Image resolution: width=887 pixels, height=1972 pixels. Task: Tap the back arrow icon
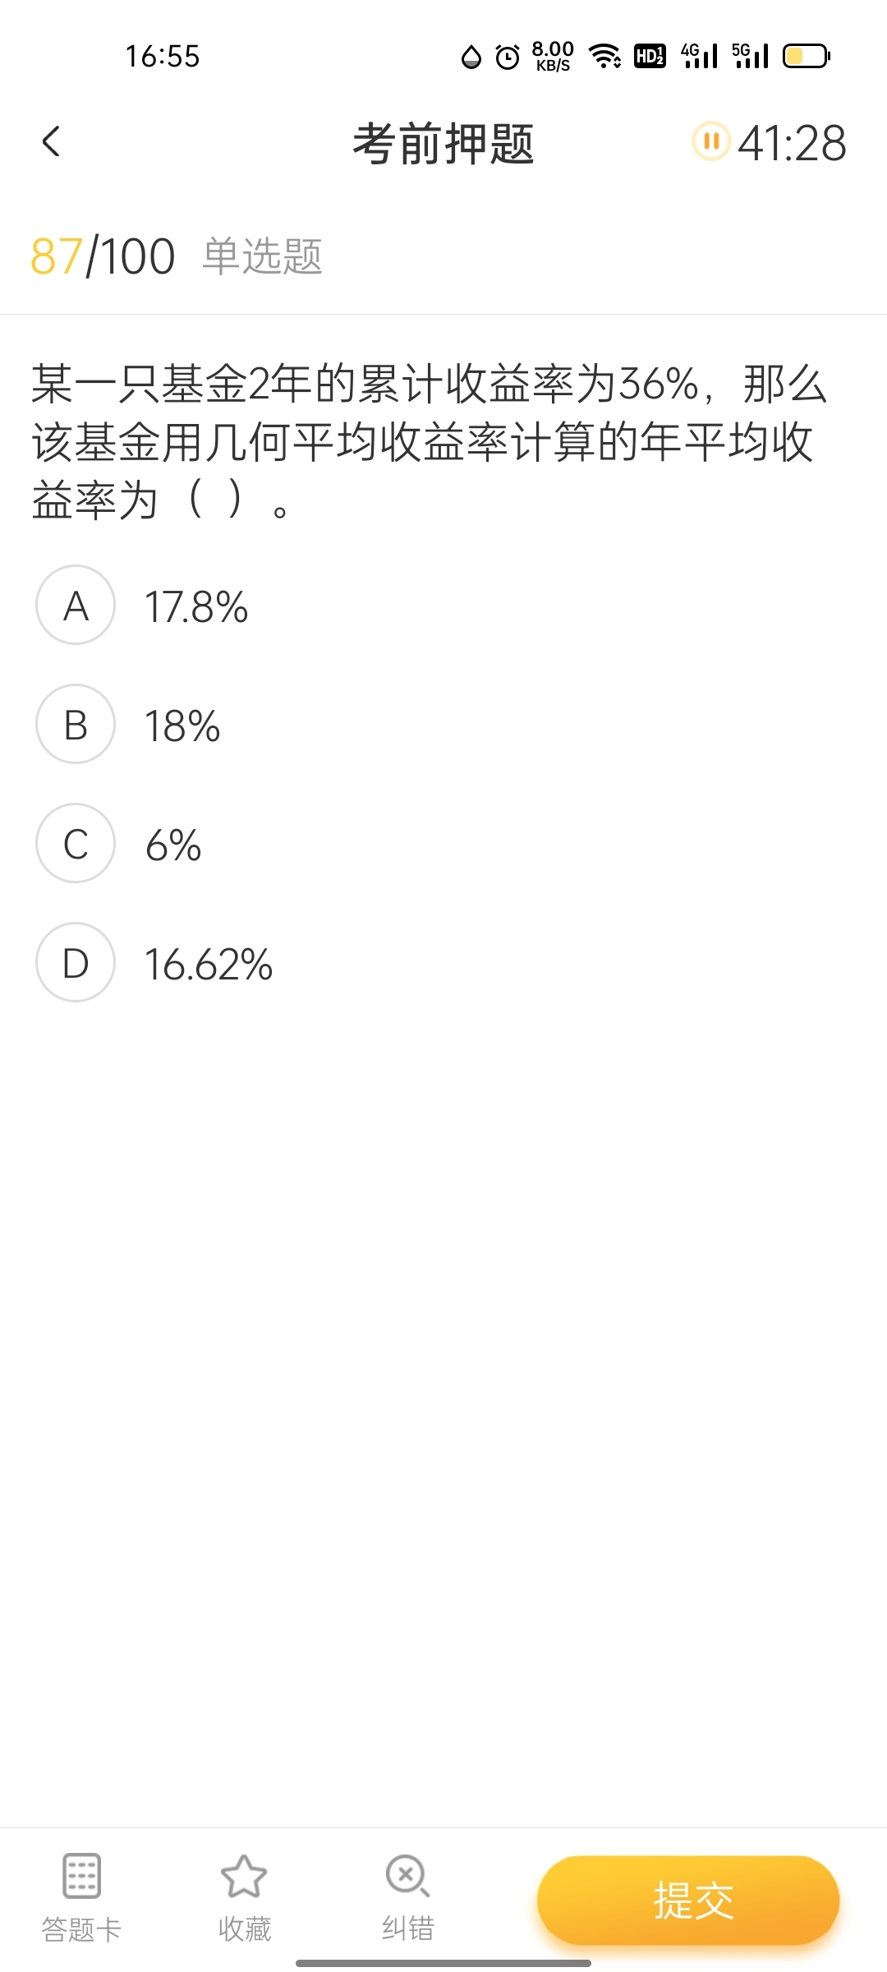pos(51,141)
